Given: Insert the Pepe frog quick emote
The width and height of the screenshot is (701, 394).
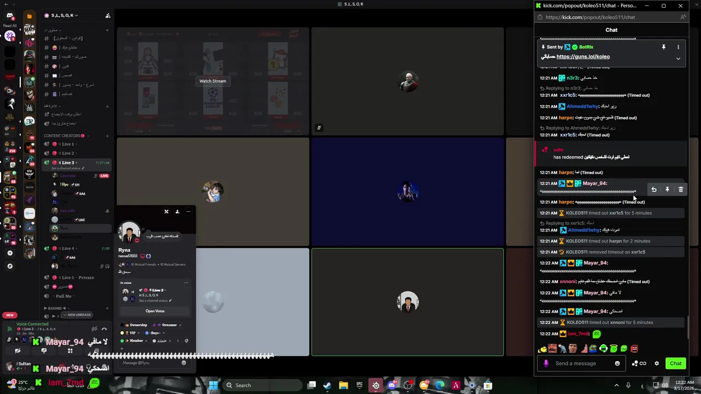Looking at the screenshot, I should [x=594, y=349].
